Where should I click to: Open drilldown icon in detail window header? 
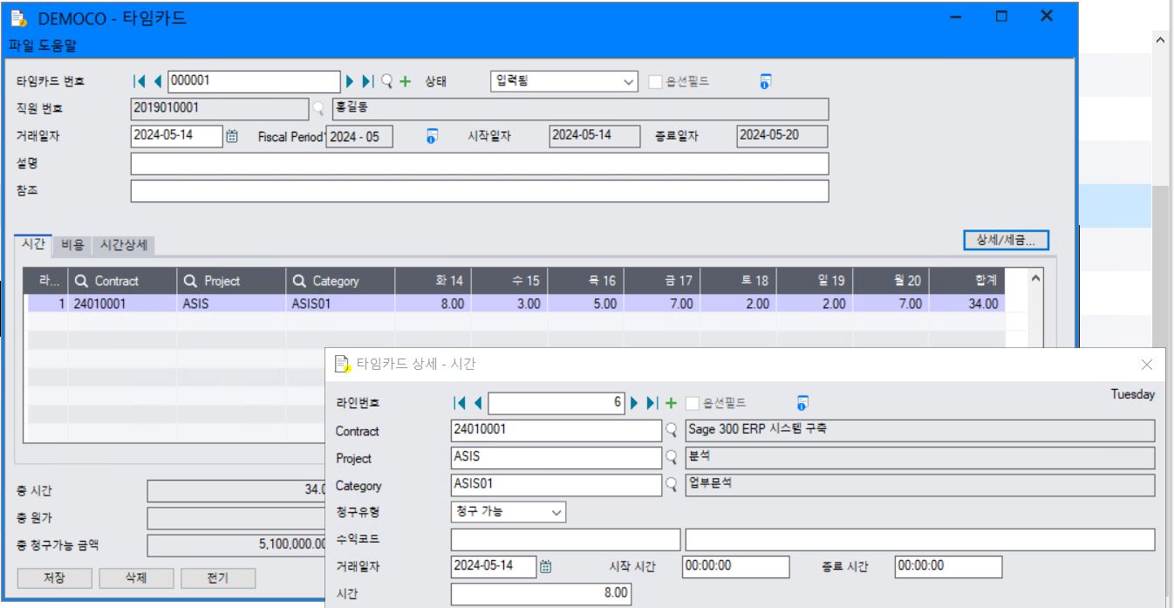802,403
